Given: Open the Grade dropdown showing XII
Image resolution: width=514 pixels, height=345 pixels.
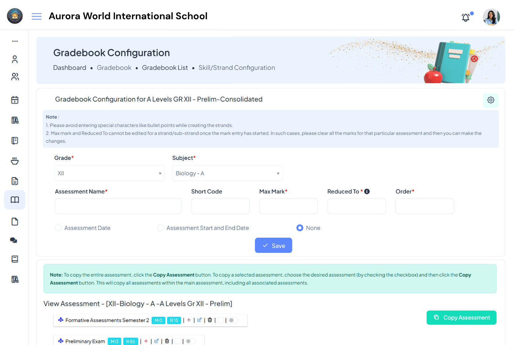Looking at the screenshot, I should [x=109, y=173].
